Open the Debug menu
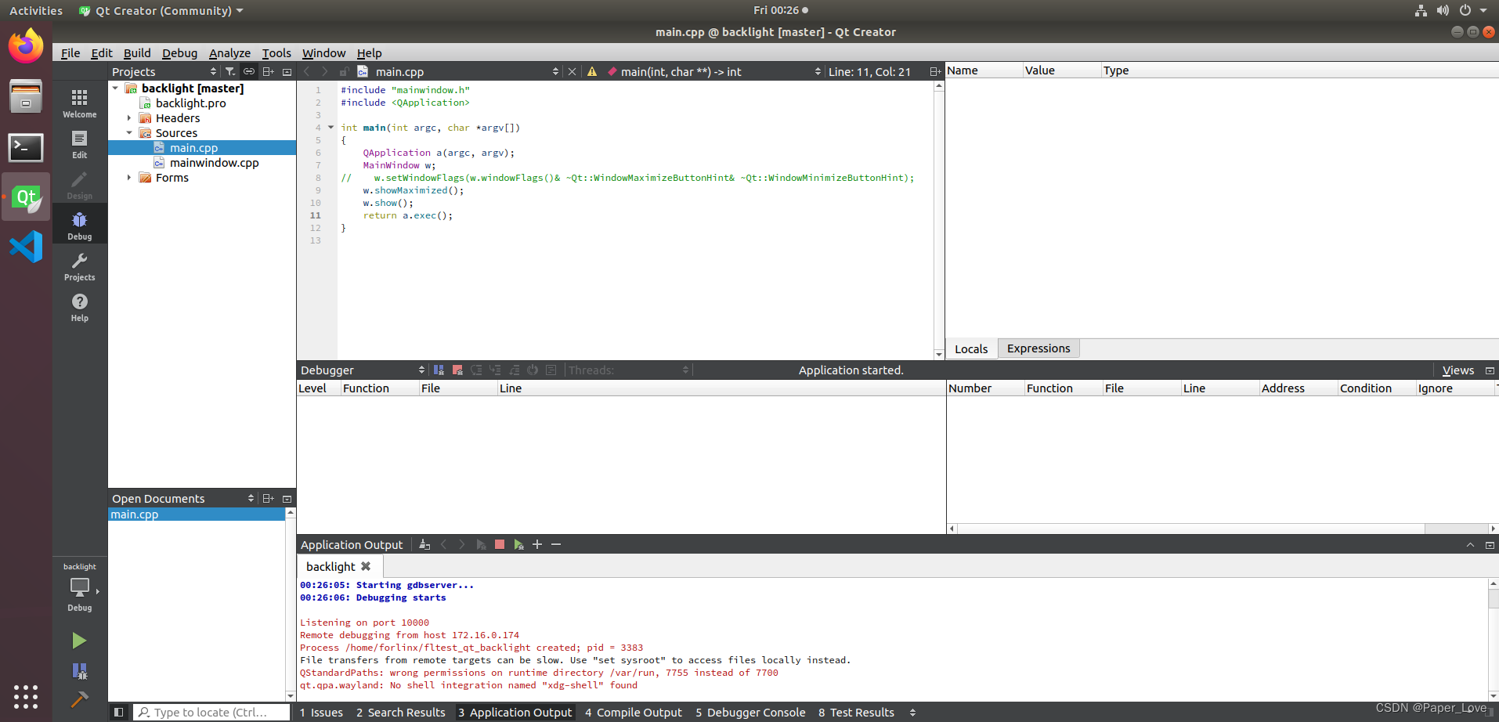The height and width of the screenshot is (722, 1499). coord(179,52)
